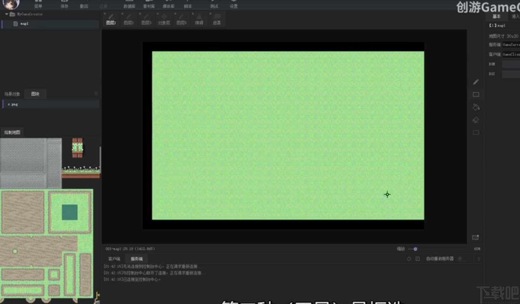Viewport: 520px width, 304px height.
Task: Select the 障碍 obstacle layer tool
Action: click(199, 19)
